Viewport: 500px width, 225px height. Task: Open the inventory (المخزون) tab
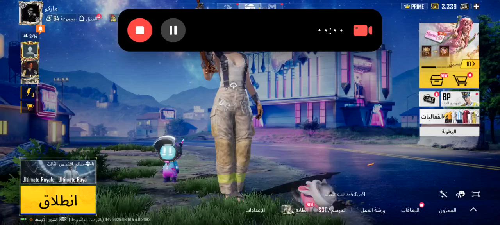[x=447, y=210]
